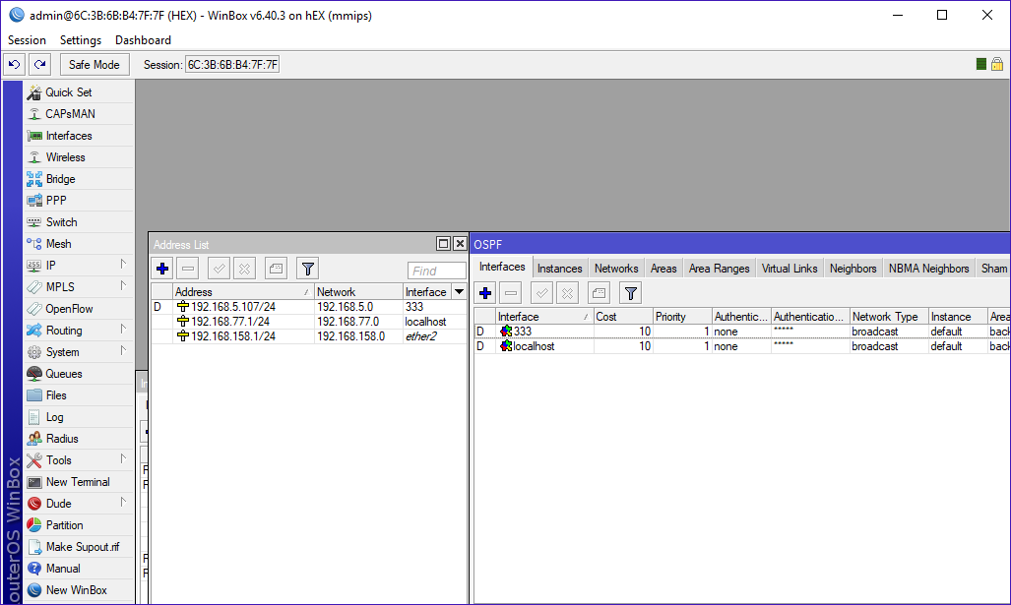Click Find field in Address List
The width and height of the screenshot is (1011, 605).
pyautogui.click(x=436, y=271)
